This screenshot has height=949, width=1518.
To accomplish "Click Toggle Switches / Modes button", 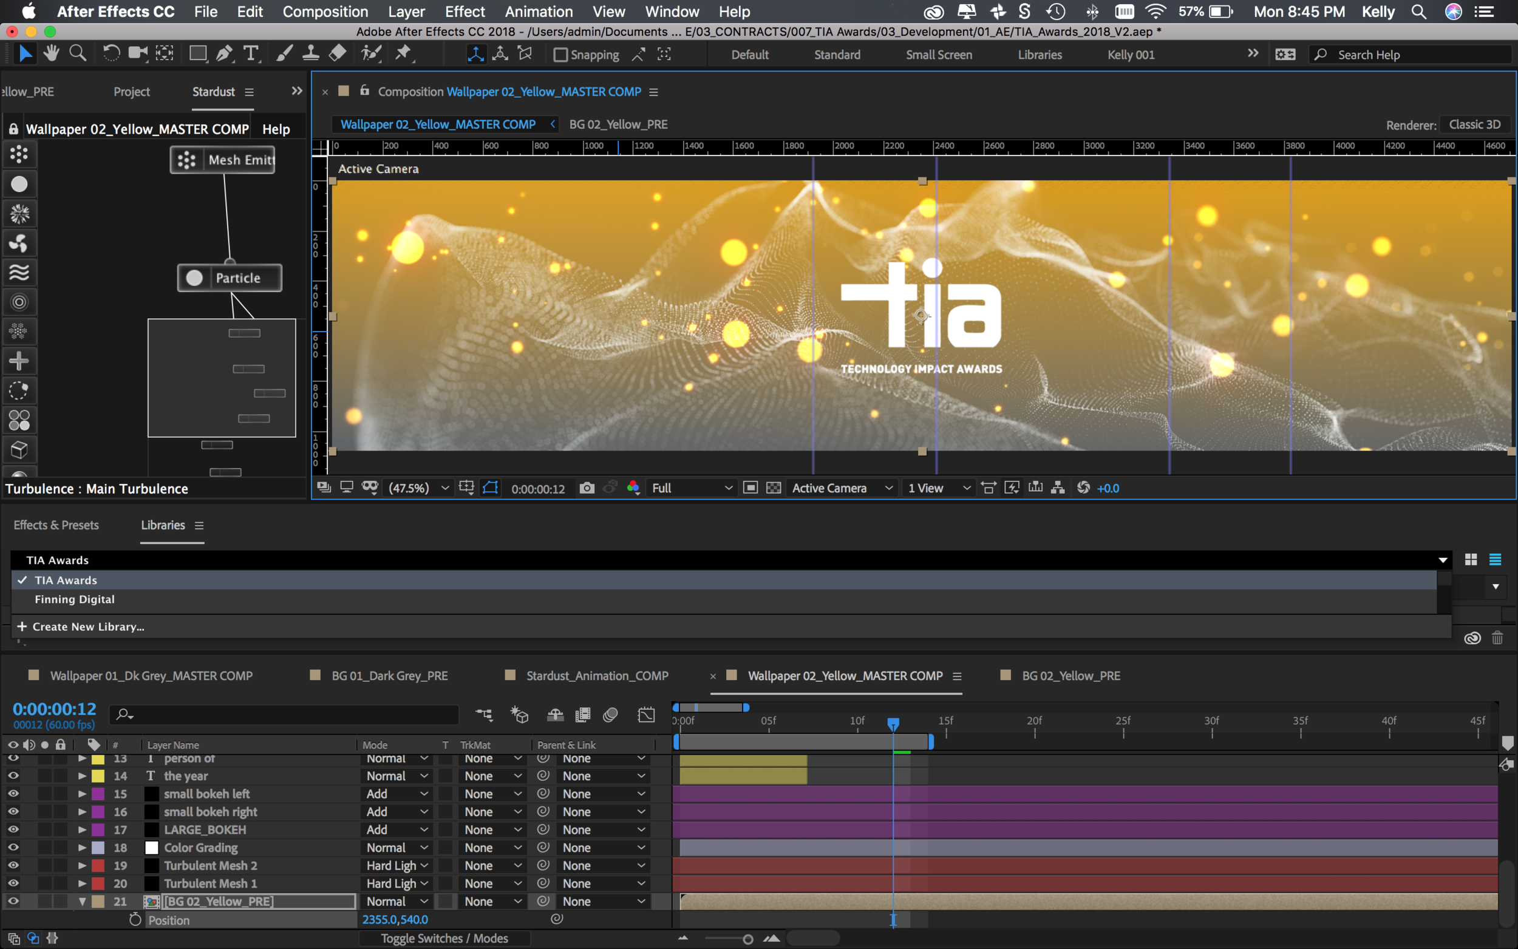I will [444, 938].
